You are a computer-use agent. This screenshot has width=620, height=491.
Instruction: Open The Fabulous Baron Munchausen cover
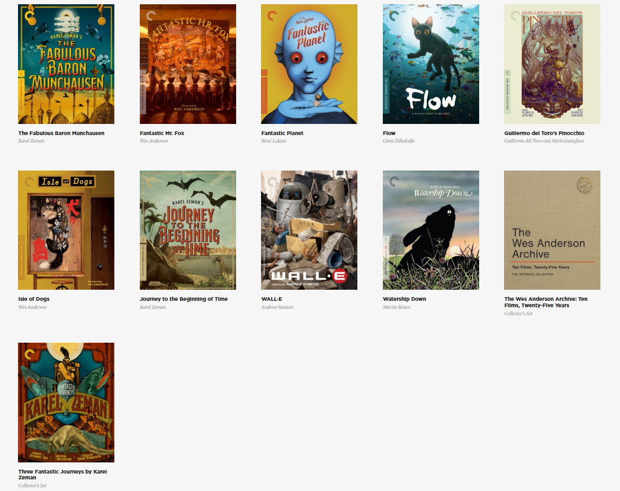pyautogui.click(x=66, y=64)
